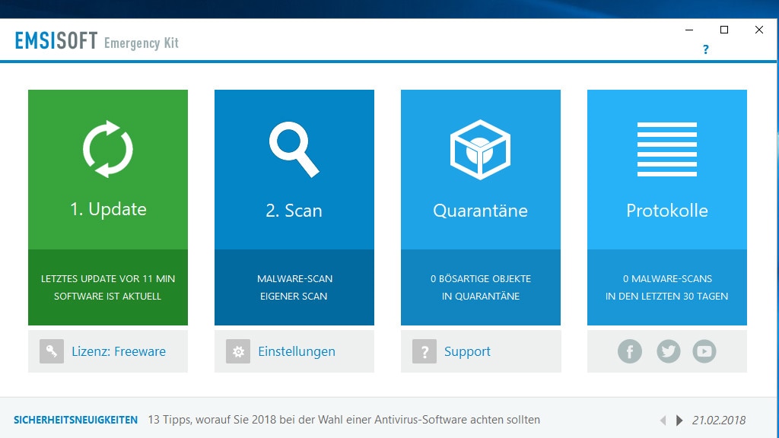Open the Protokolle tile label
Image resolution: width=779 pixels, height=438 pixels.
point(666,211)
